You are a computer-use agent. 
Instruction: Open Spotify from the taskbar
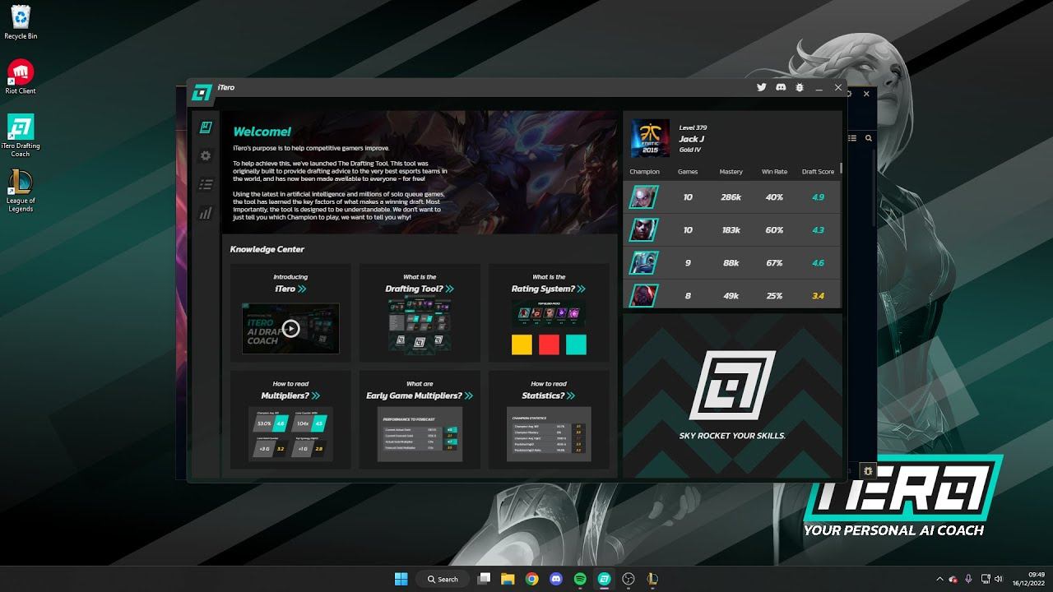pos(579,579)
